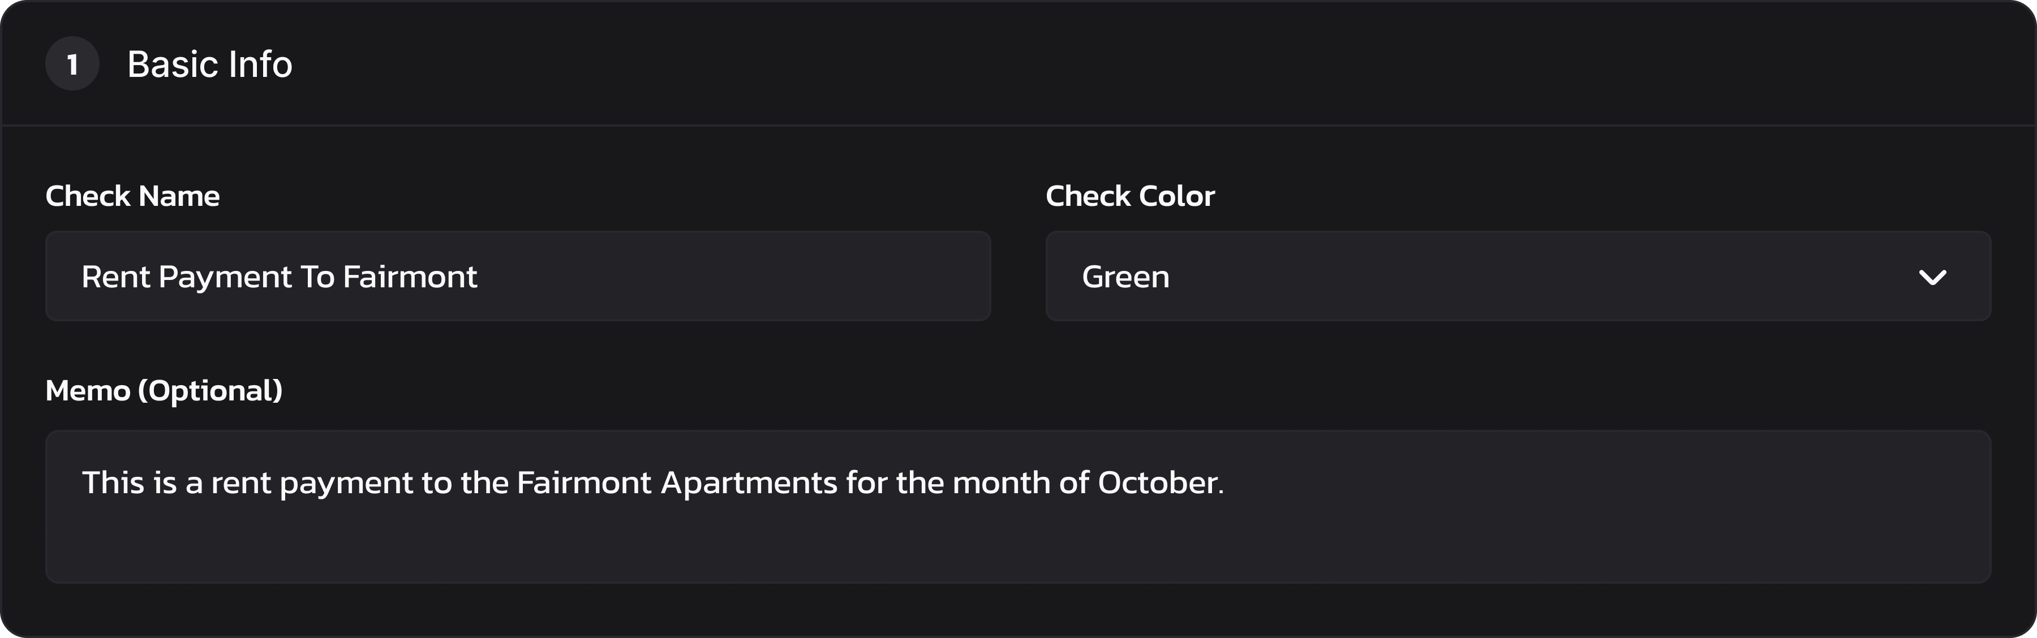The image size is (2037, 638).
Task: Click the step 1 number badge
Action: pyautogui.click(x=72, y=64)
